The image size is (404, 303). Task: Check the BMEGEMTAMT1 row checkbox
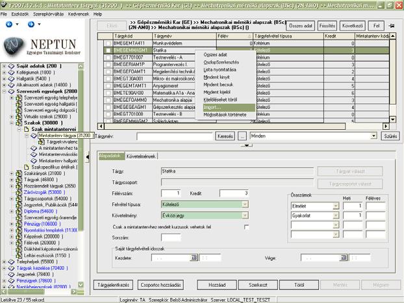[108, 86]
